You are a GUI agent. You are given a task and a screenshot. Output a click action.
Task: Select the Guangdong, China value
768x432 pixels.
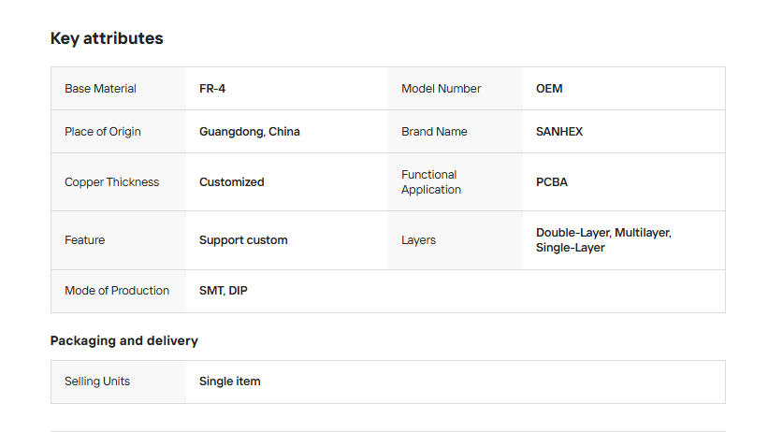[250, 132]
